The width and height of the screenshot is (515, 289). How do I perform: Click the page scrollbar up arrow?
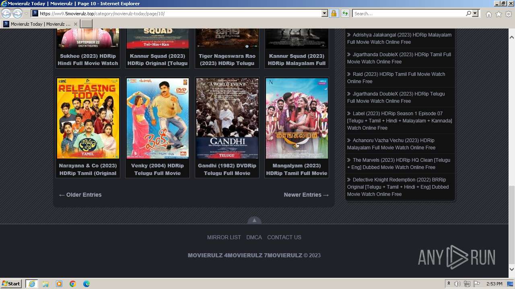pyautogui.click(x=511, y=37)
